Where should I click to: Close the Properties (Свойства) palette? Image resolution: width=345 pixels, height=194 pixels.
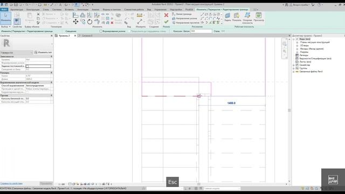[x=52, y=36]
